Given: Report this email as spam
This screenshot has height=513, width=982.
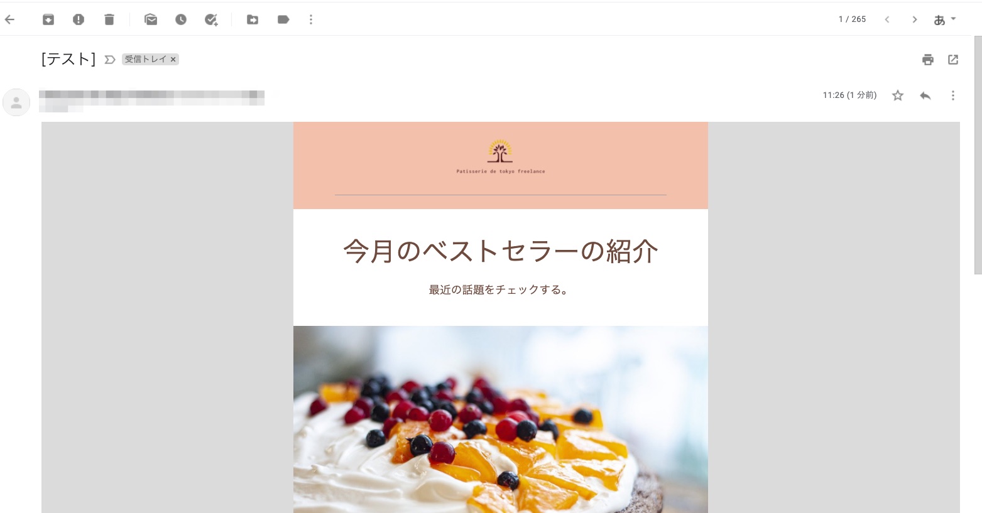Looking at the screenshot, I should pos(79,19).
